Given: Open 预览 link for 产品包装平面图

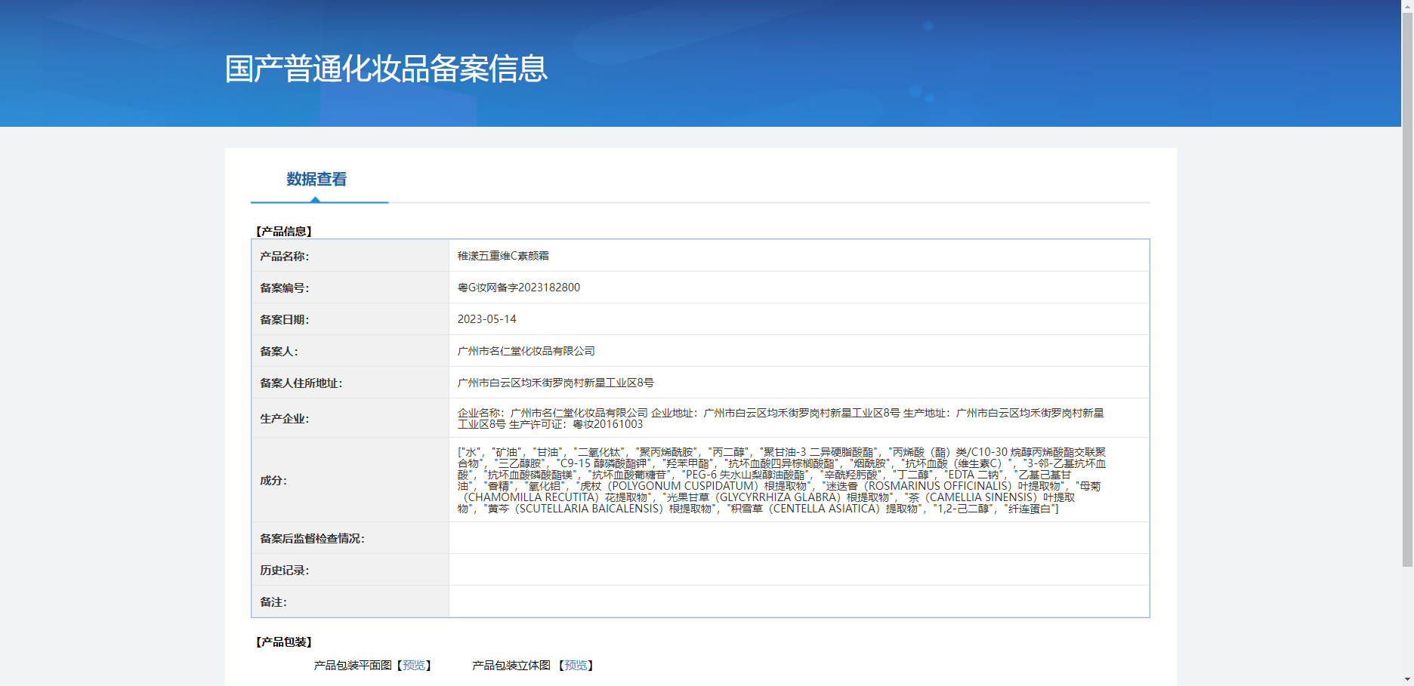Looking at the screenshot, I should pos(413,666).
